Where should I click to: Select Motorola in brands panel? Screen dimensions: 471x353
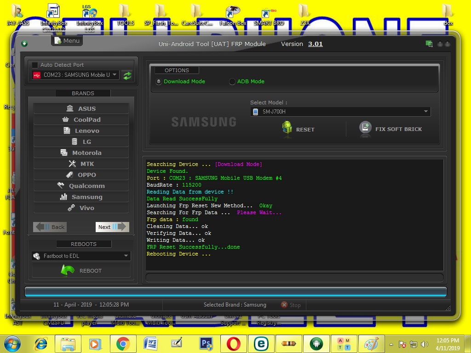point(81,153)
